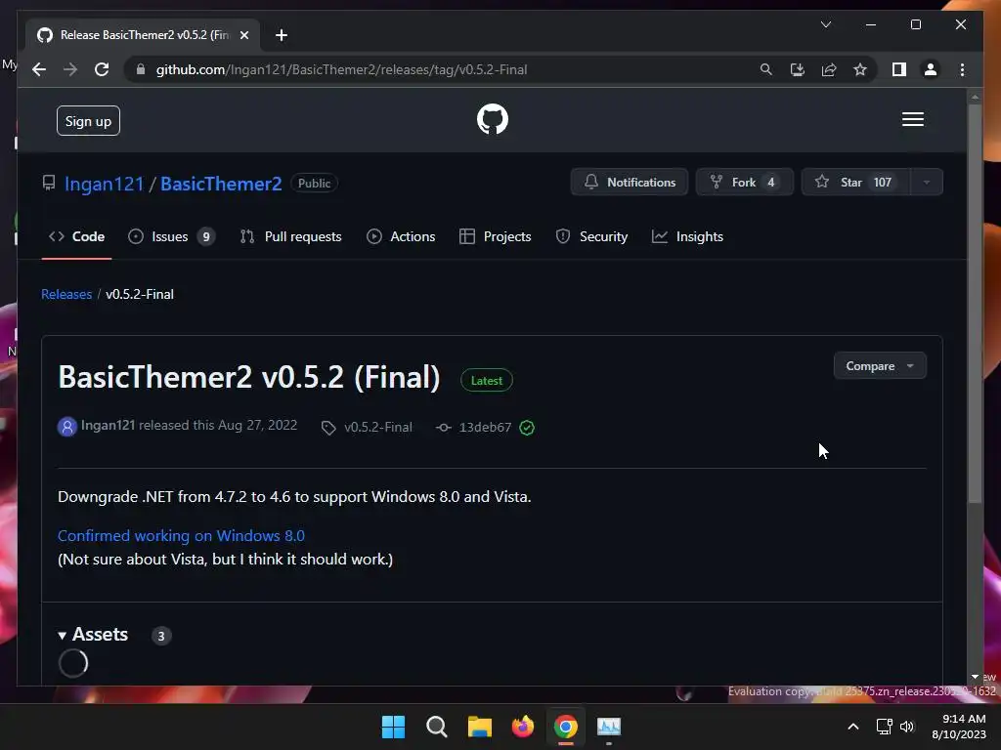Open the clock and date panel
1001x750 pixels.
959,727
